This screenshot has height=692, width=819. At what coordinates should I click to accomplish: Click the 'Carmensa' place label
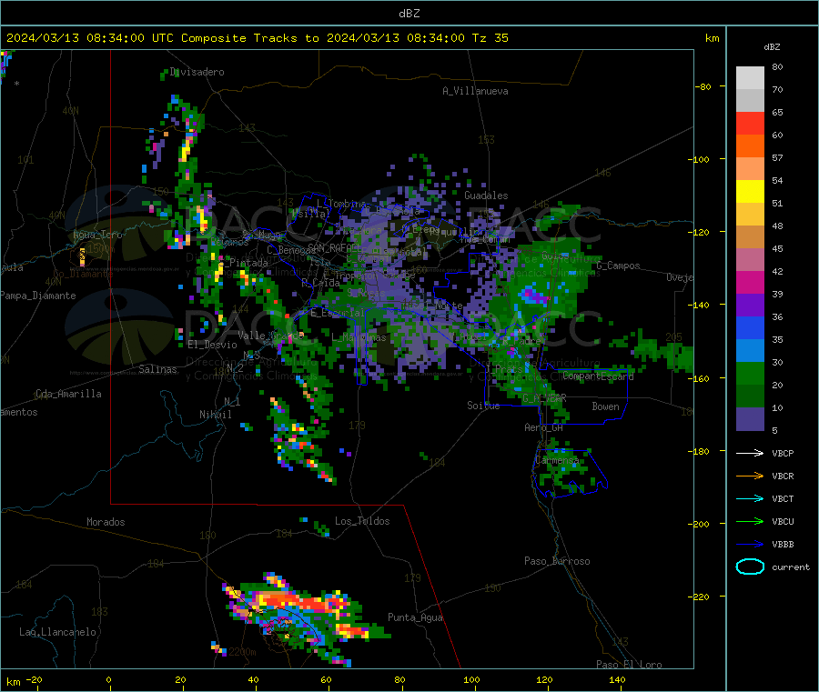tap(557, 460)
